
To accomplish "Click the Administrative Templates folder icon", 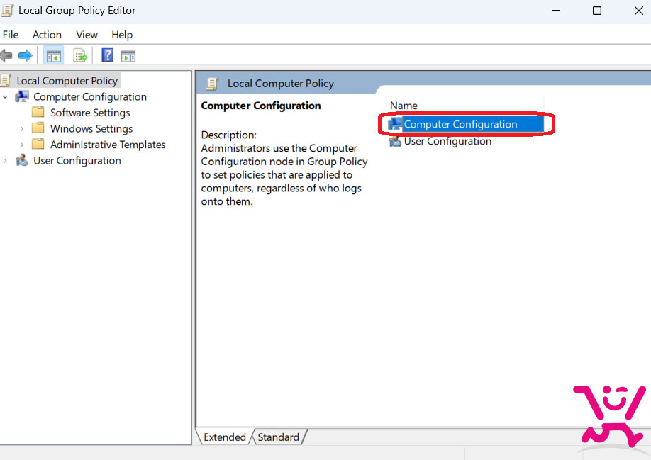I will point(38,144).
